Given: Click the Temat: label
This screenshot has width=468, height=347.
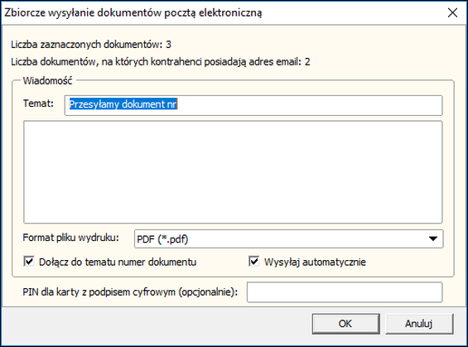Looking at the screenshot, I should click(x=38, y=104).
